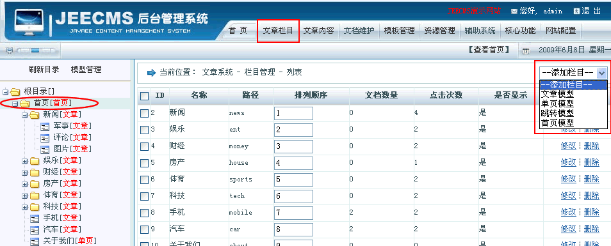Expand the 房产 tree node
Screen dimensions: 611x246
[x=24, y=185]
